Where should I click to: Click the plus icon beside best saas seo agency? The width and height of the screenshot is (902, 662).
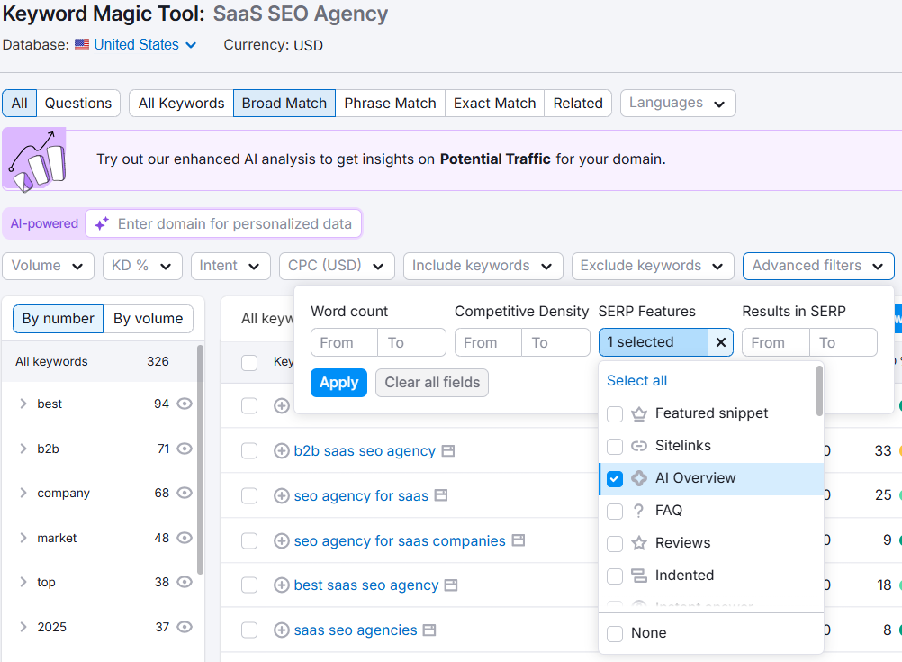282,585
